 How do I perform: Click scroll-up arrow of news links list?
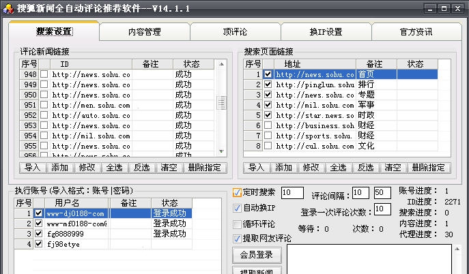(221, 64)
